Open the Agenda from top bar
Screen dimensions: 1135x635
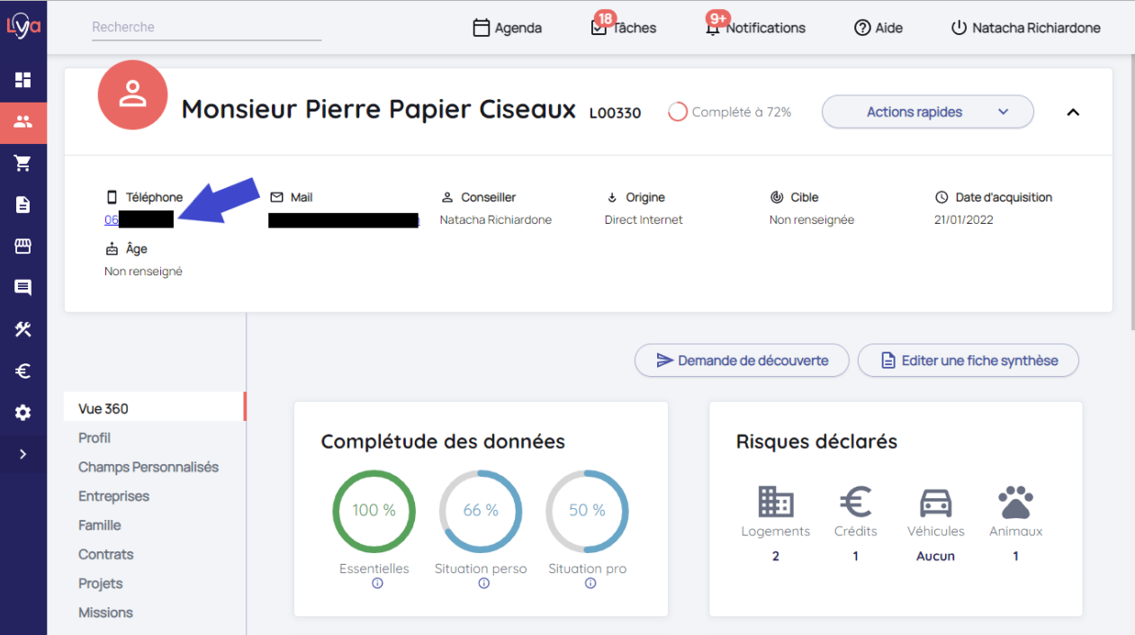(508, 28)
